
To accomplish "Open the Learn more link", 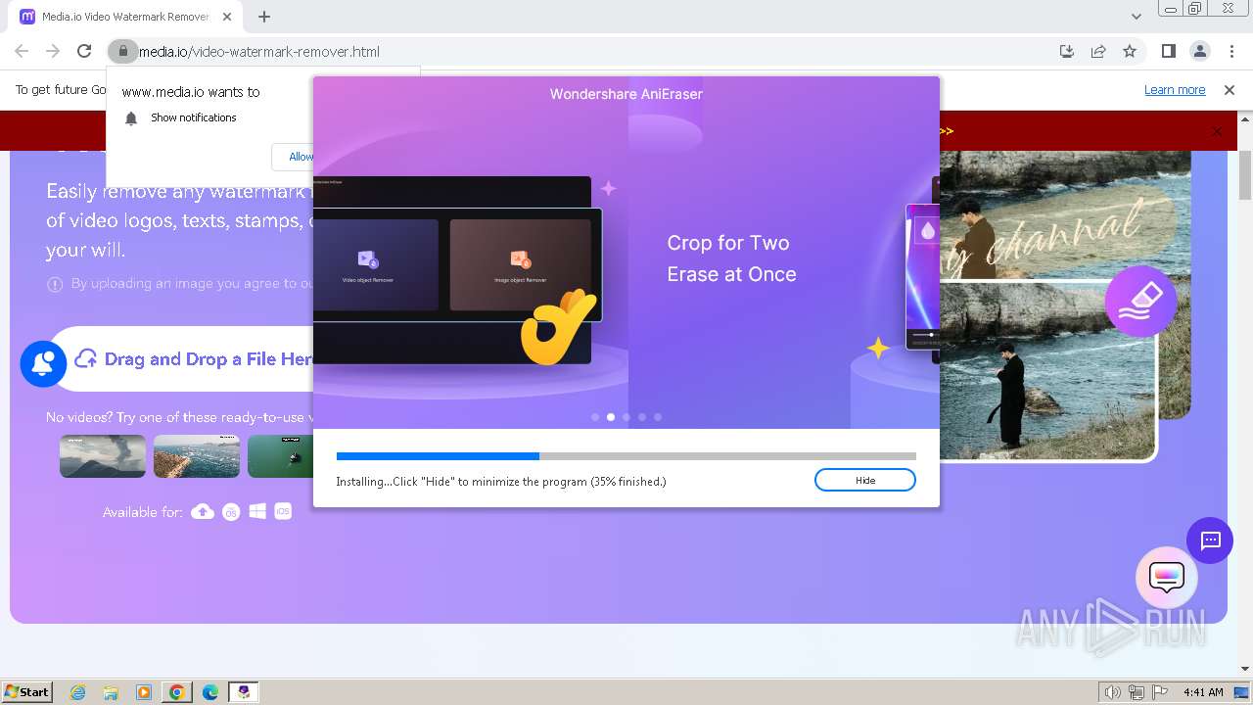I will (x=1175, y=89).
